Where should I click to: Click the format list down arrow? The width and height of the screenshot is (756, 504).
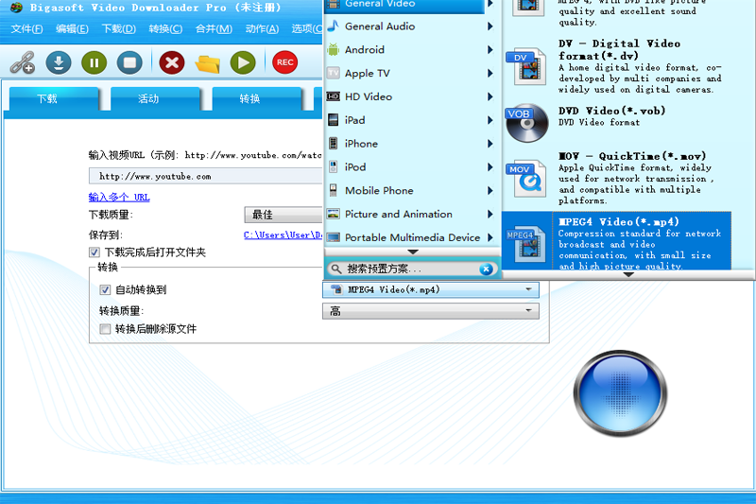(628, 274)
